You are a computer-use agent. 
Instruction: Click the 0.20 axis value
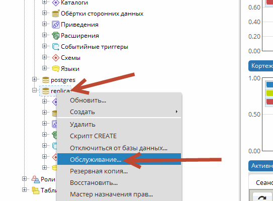pyautogui.click(x=254, y=37)
